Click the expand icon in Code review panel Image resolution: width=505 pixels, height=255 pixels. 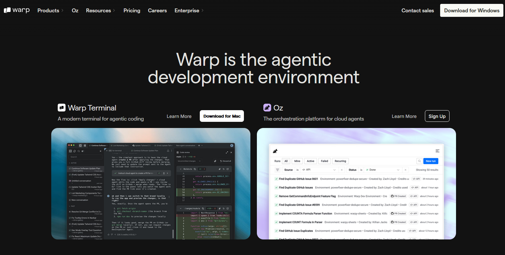[227, 152]
